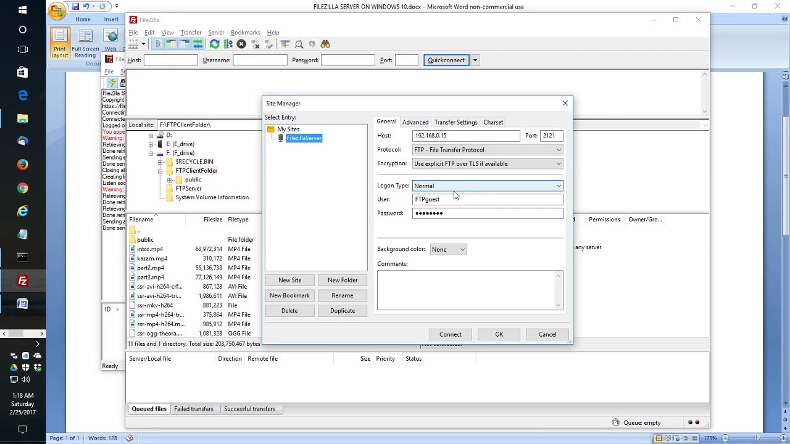This screenshot has width=790, height=444.
Task: Click the New Bookmark button
Action: (x=290, y=295)
